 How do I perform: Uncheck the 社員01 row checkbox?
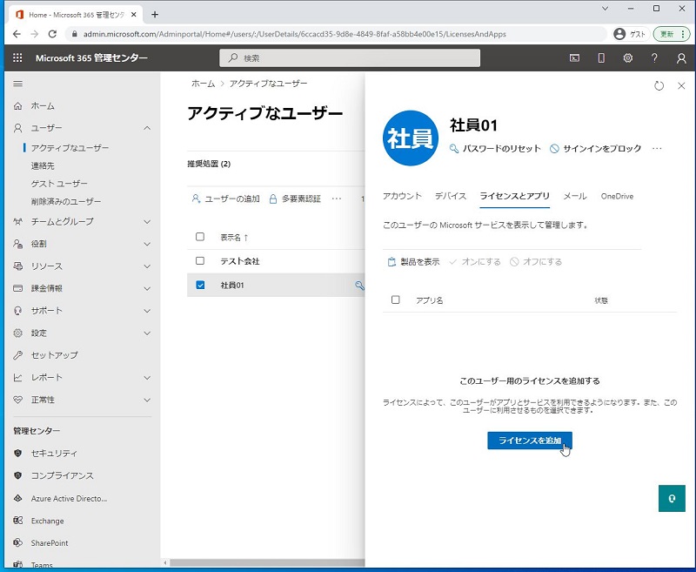[x=200, y=285]
